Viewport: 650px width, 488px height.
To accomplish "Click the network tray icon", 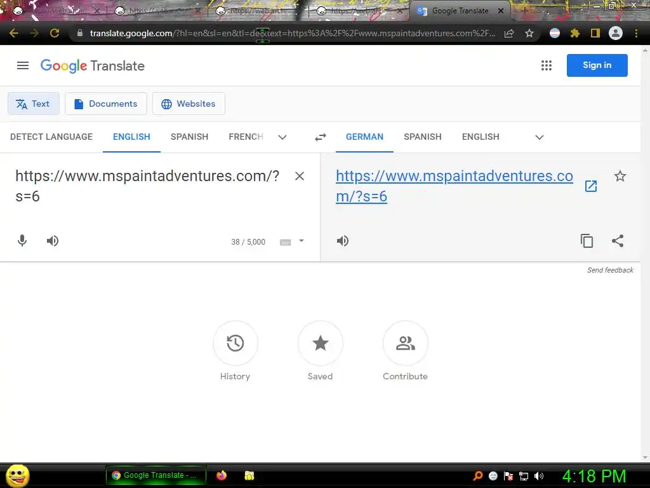I will point(524,476).
